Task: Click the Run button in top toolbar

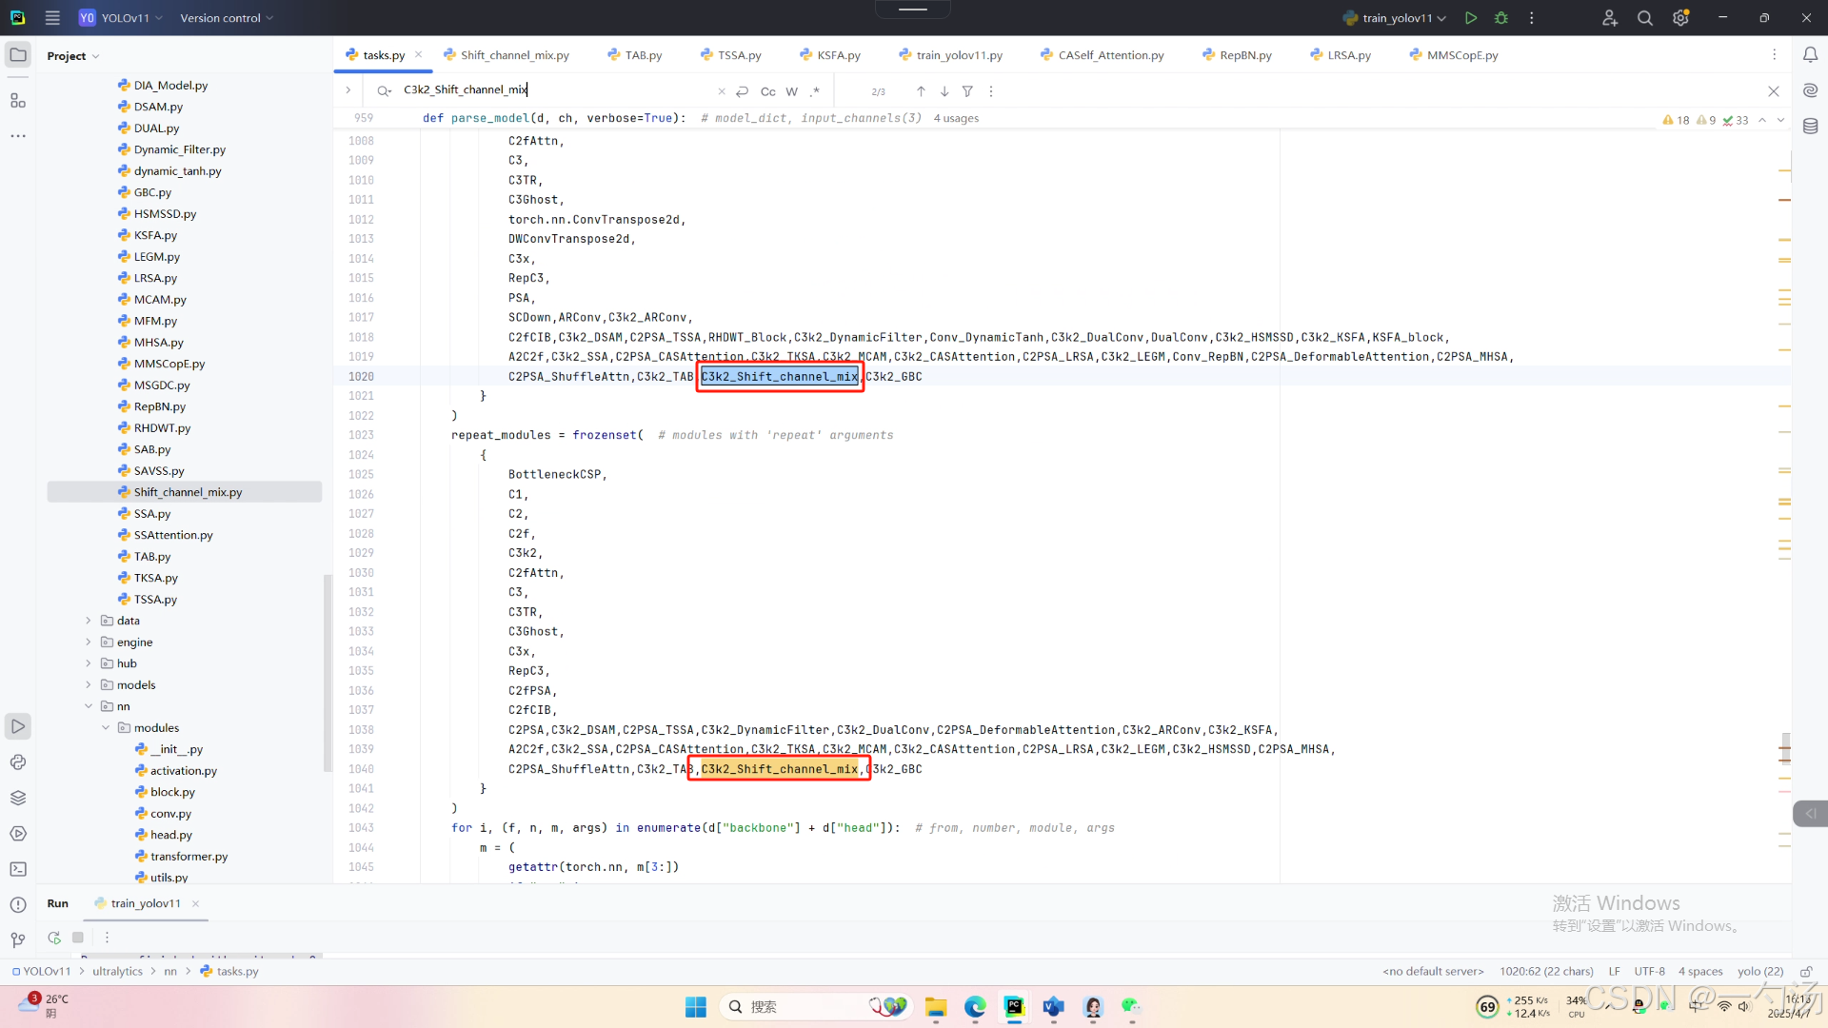Action: [1471, 18]
